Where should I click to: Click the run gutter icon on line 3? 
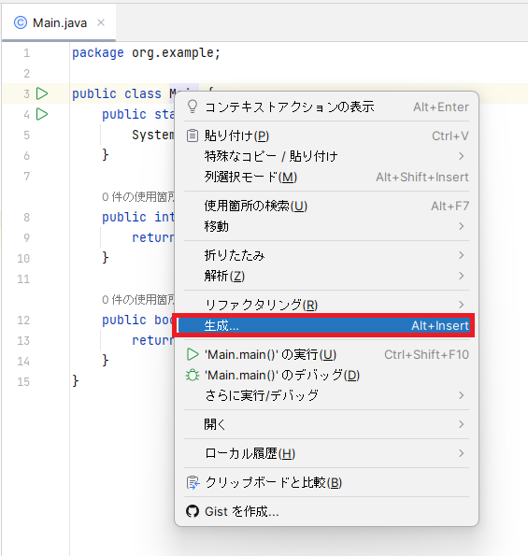42,93
